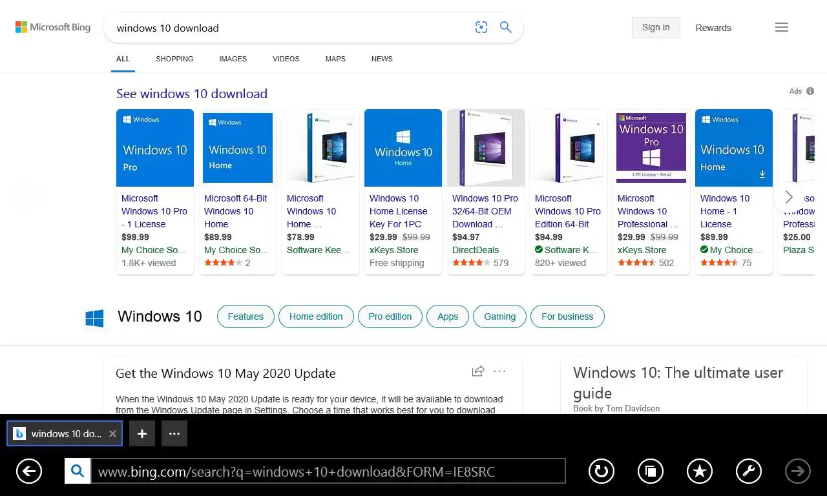
Task: Click the Sign in button
Action: tap(656, 27)
